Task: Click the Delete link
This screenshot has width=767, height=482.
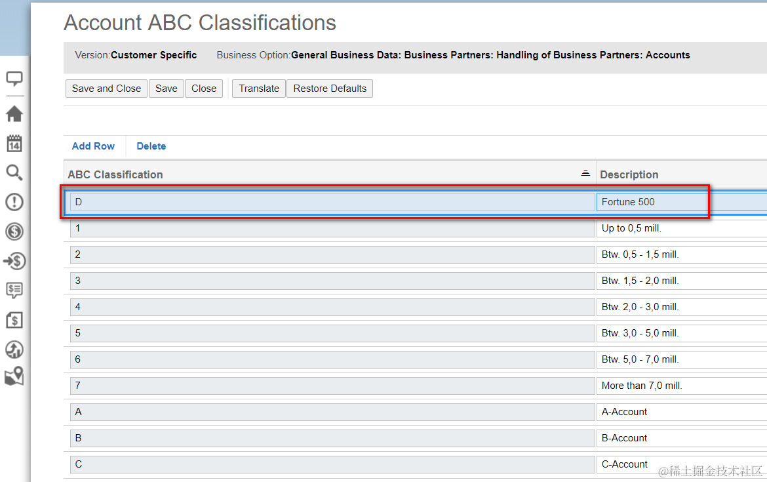Action: (151, 146)
